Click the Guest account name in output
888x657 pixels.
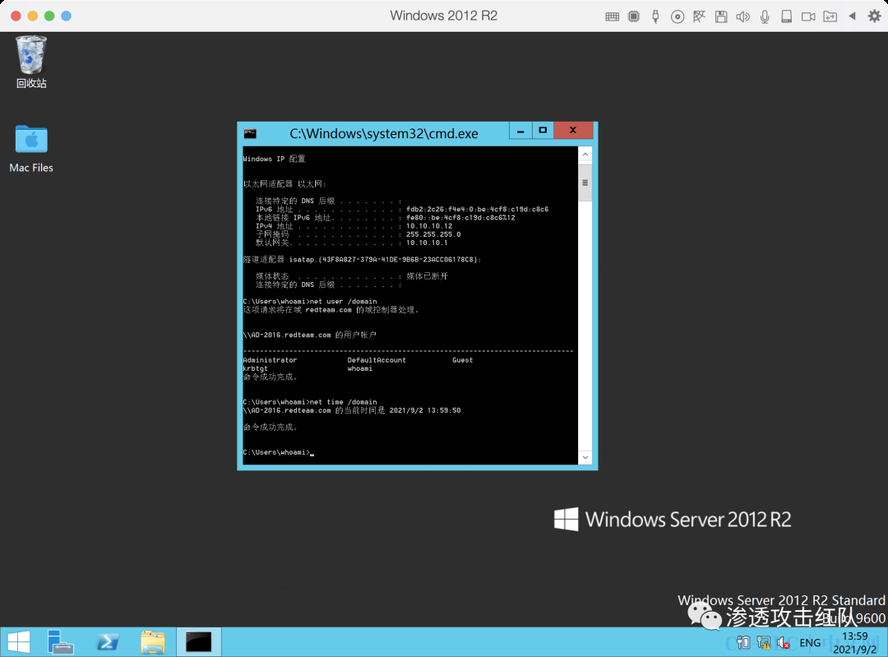[462, 360]
